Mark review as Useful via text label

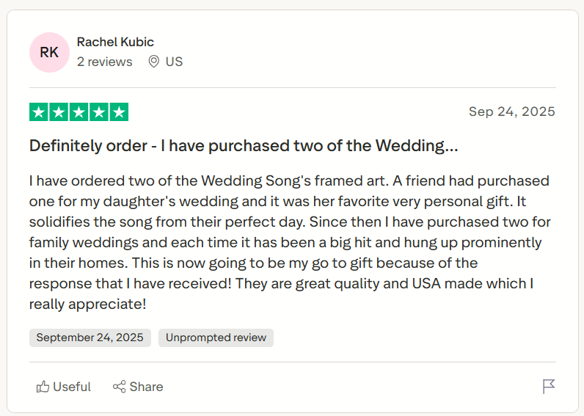pyautogui.click(x=72, y=387)
